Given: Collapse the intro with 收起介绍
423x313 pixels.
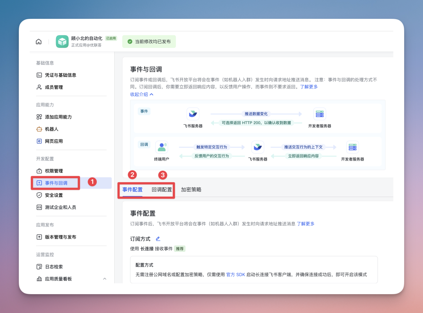Looking at the screenshot, I should pyautogui.click(x=141, y=94).
